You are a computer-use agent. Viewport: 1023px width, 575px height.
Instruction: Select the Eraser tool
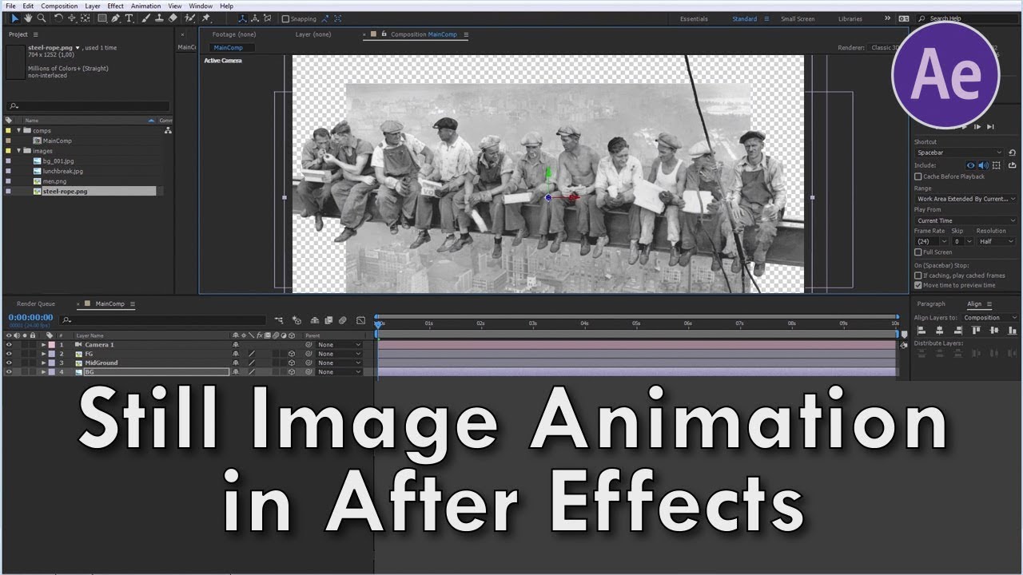point(173,18)
